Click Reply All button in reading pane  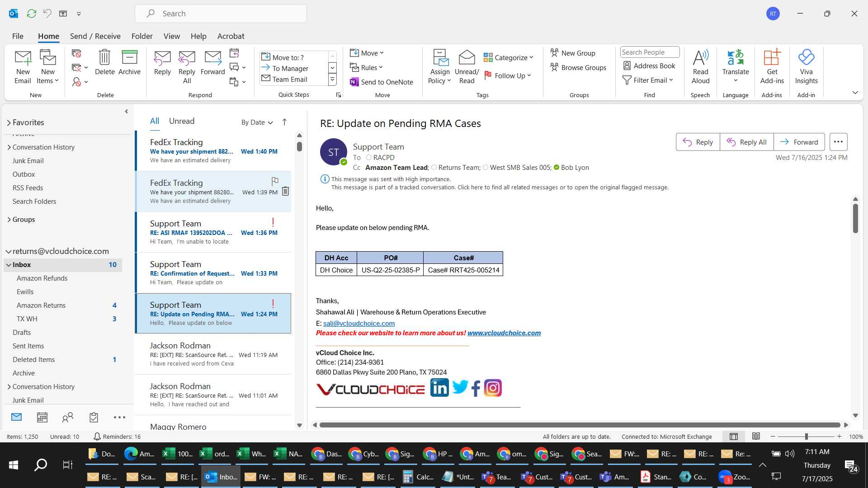click(746, 142)
